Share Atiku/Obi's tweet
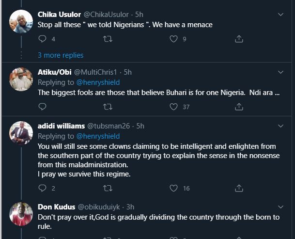 239,107
